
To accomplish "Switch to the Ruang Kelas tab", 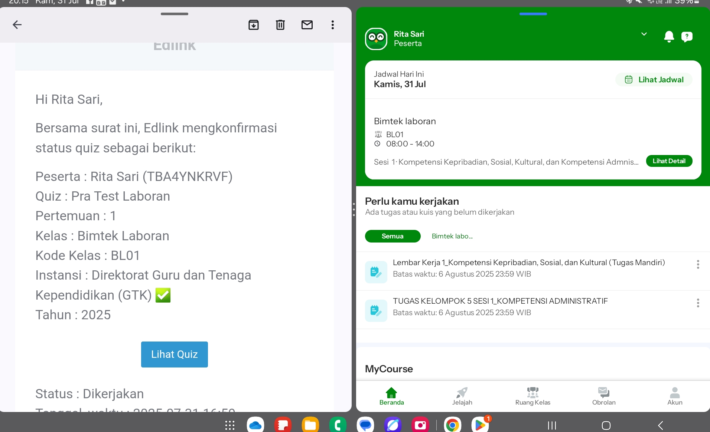I will point(532,396).
